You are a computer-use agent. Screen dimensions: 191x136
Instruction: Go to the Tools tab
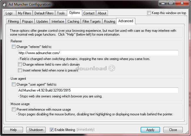pos(61,13)
